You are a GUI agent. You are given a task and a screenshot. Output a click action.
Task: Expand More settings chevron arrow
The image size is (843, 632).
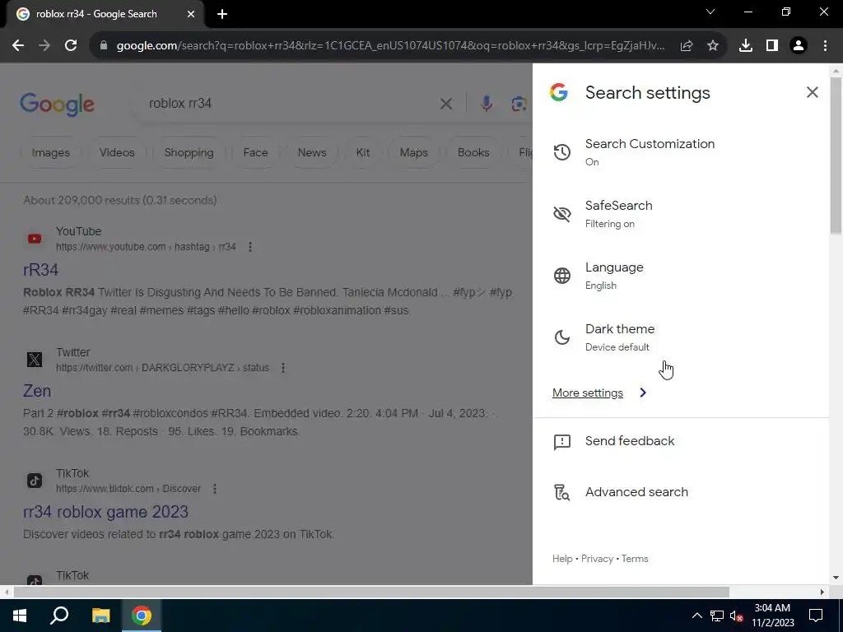[x=643, y=393]
